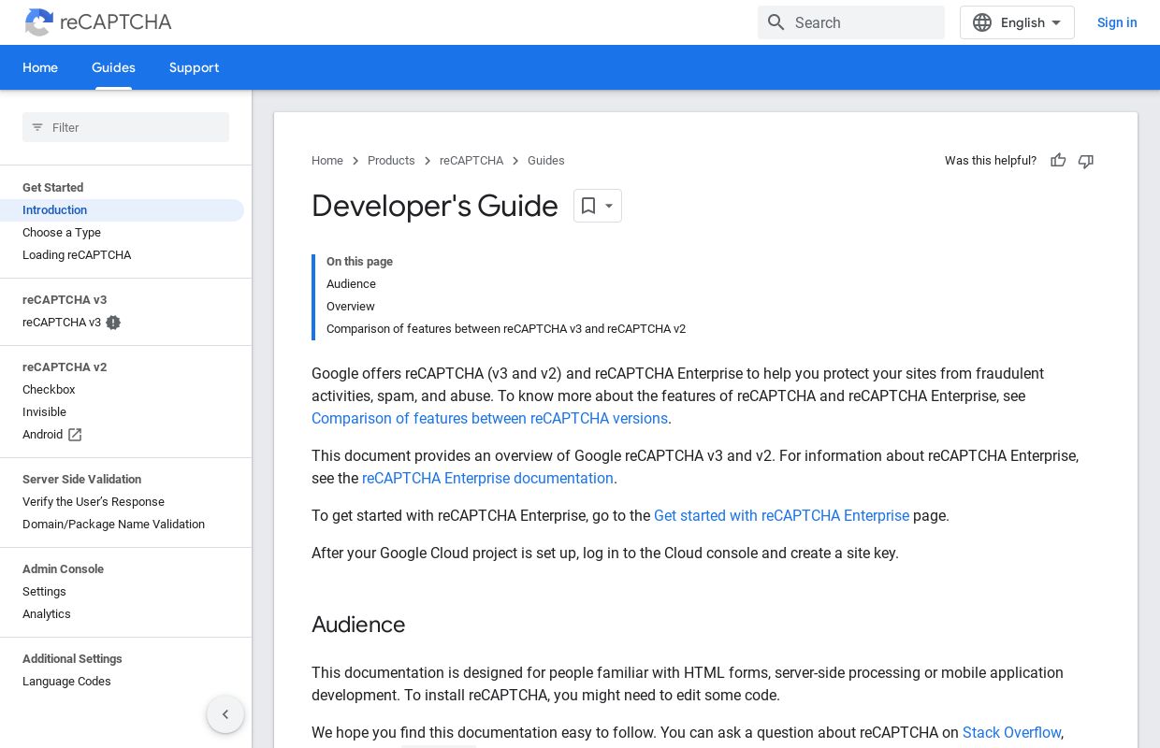Click the badge icon beside reCAPTCHA v3

click(113, 323)
